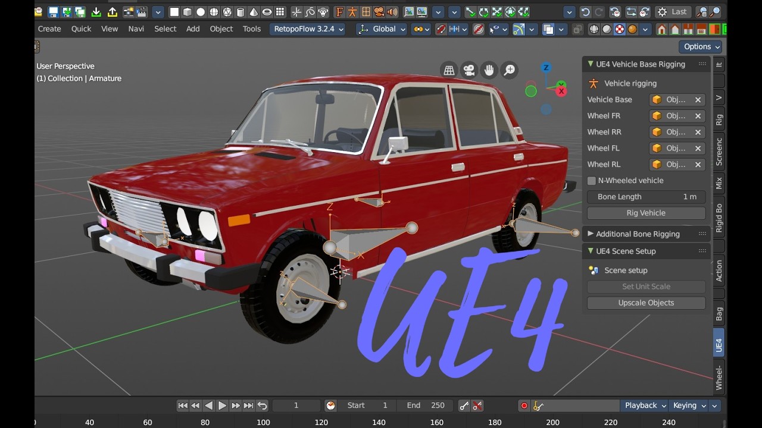762x428 pixels.
Task: Click the first orange house icon in header
Action: pos(662,29)
